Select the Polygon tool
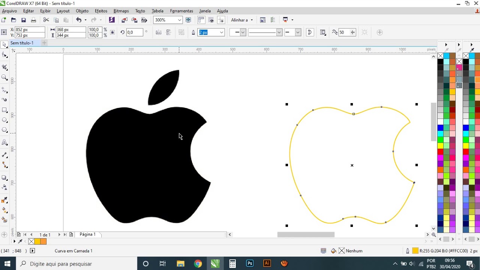480x270 pixels. [x=4, y=130]
